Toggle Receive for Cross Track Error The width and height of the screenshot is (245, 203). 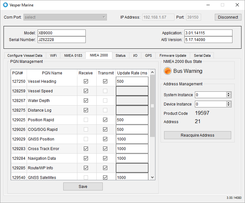(86, 149)
